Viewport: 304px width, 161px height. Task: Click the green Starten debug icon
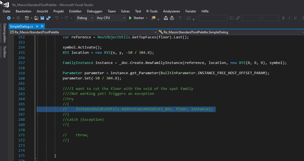tap(130, 18)
